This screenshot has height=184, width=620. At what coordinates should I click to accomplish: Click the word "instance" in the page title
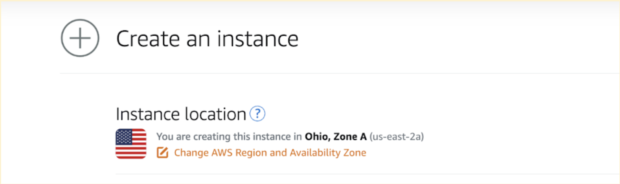coord(258,39)
